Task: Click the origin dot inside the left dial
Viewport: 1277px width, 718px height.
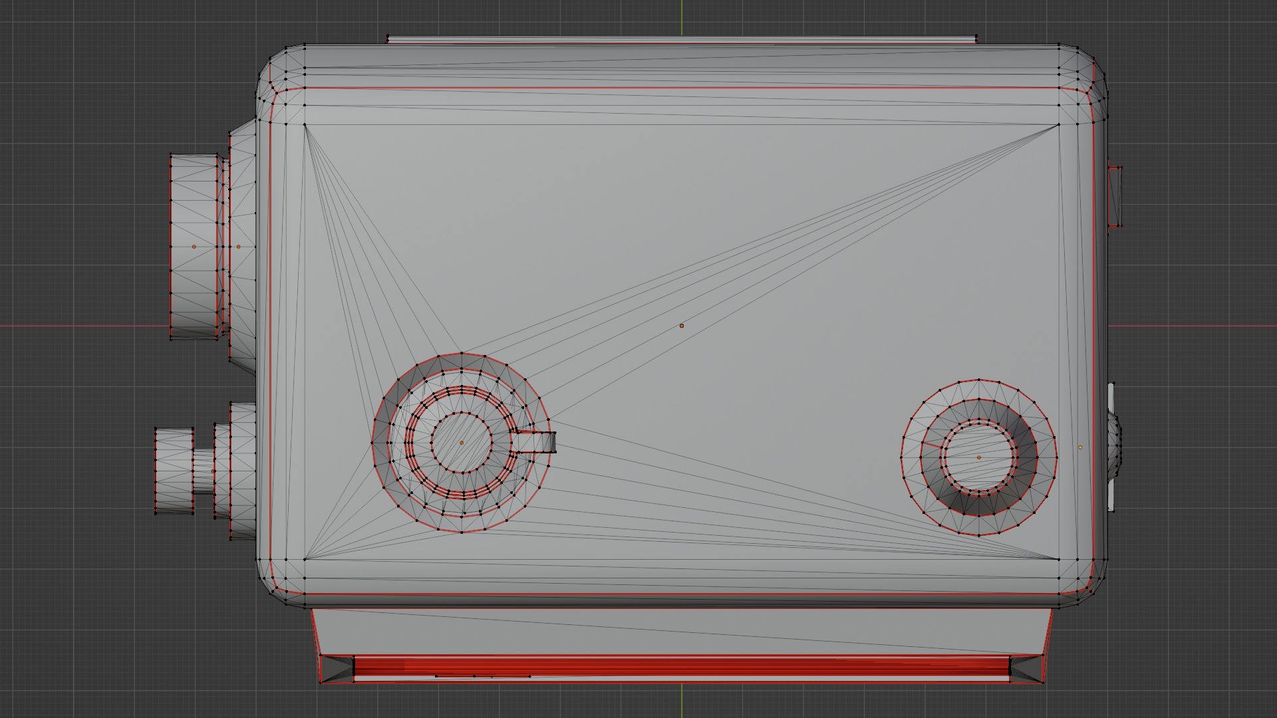Action: point(462,442)
